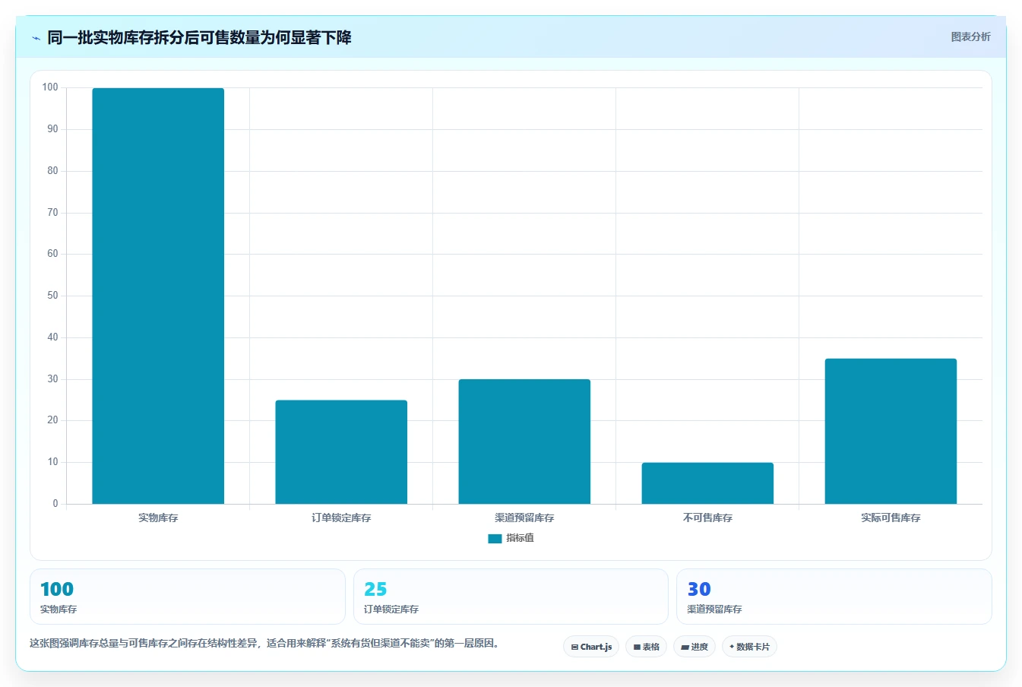Click the 表格 tag chip

pyautogui.click(x=646, y=647)
